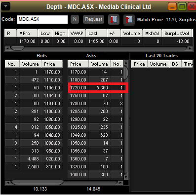Select the VWAP column header
196x195 pixels.
pos(77,34)
